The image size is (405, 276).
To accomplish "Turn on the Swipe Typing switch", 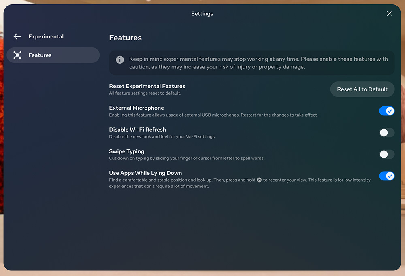I will click(386, 154).
